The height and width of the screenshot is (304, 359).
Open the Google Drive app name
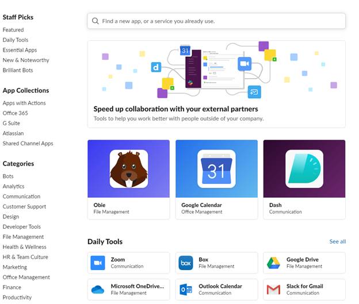pos(303,259)
